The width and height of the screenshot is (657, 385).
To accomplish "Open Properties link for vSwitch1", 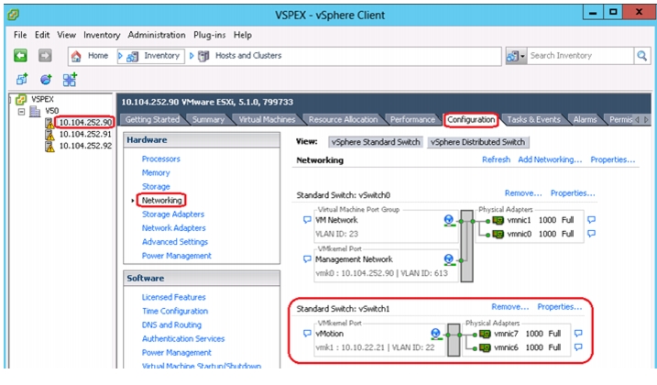I will (560, 307).
